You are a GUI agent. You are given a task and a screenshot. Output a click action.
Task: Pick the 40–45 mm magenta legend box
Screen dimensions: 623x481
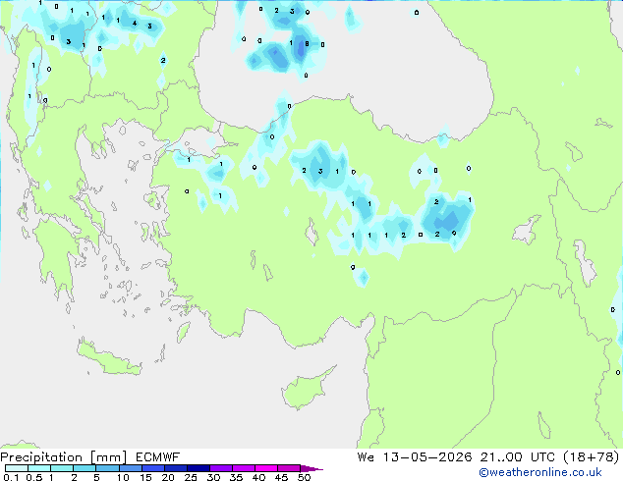pyautogui.click(x=266, y=468)
